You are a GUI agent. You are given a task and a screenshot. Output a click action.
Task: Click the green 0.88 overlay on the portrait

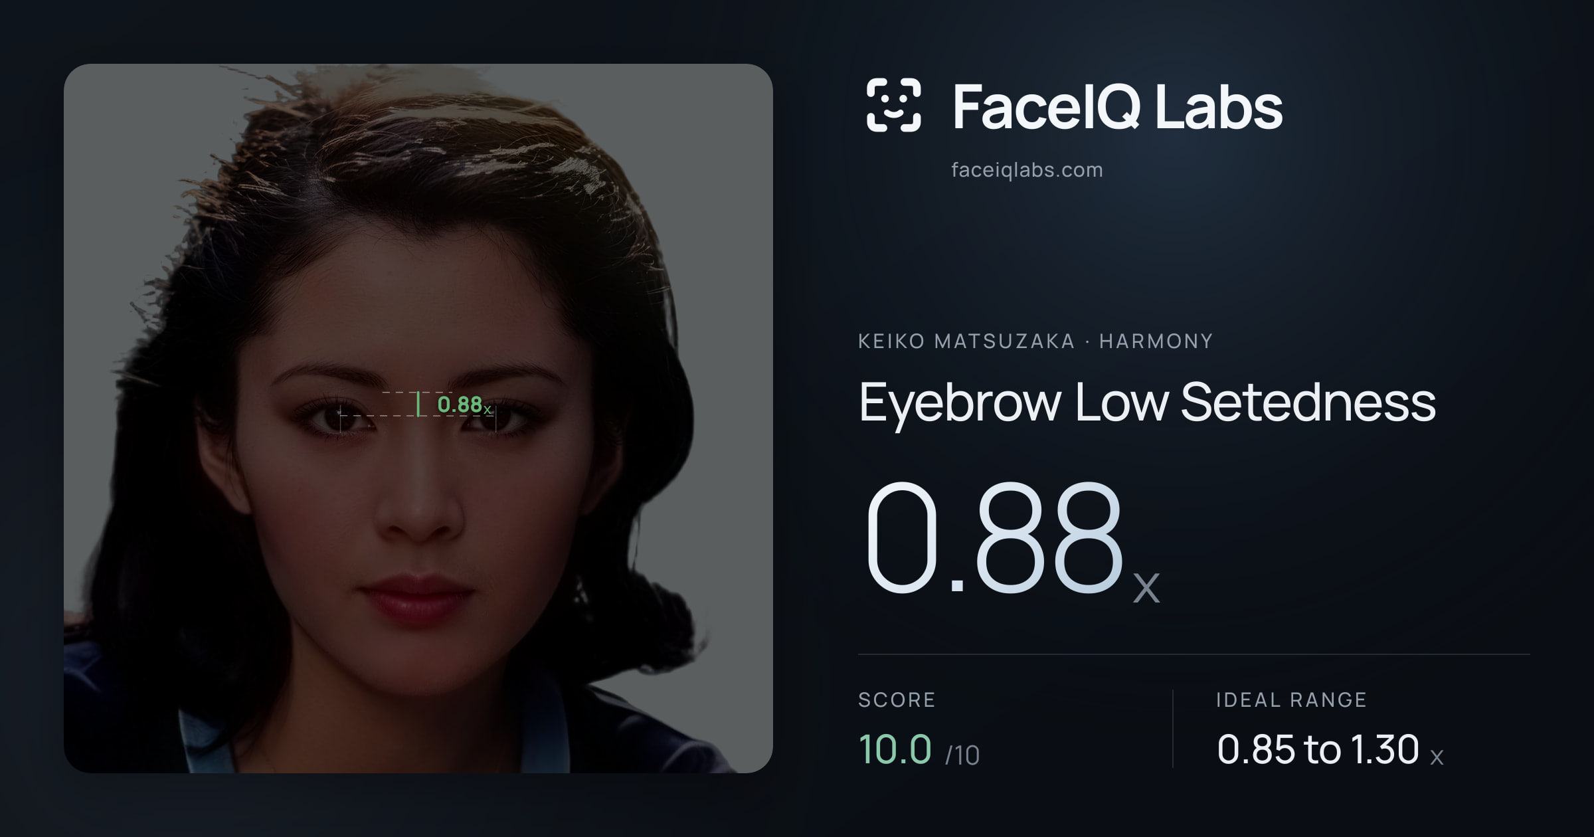[x=464, y=405]
